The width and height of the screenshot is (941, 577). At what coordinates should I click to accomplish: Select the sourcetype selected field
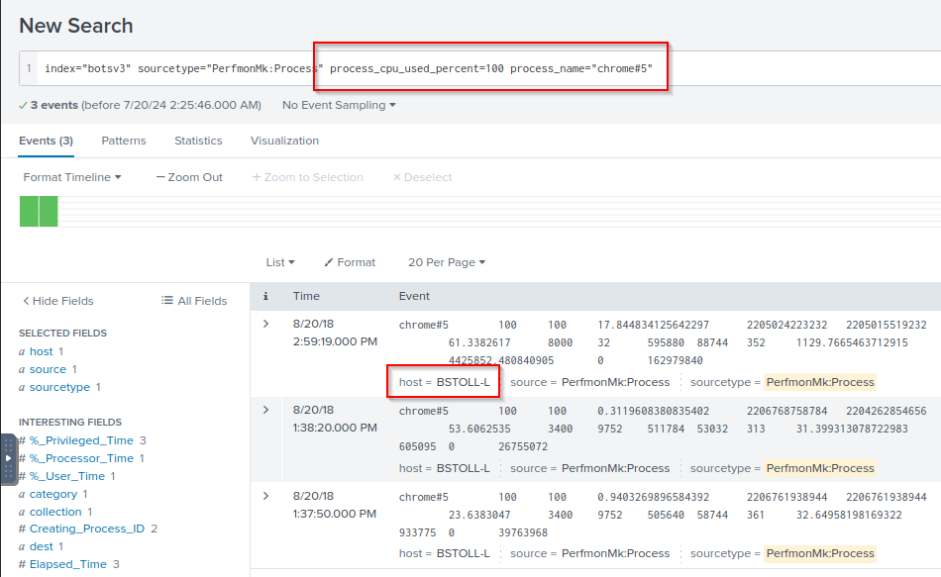[x=59, y=387]
